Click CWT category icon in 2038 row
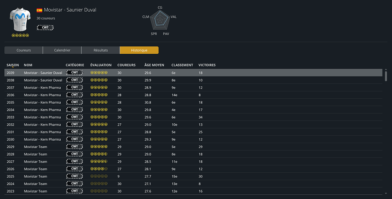The height and width of the screenshot is (199, 392). click(75, 80)
